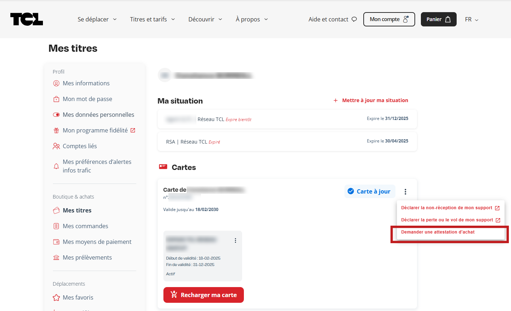Screen dimensions: 511x311
Task: Change language with FR selector
Action: pos(472,19)
